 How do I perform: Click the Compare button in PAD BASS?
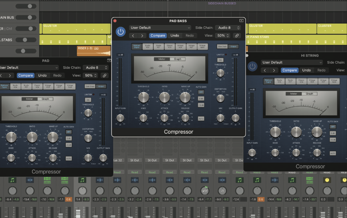(x=158, y=35)
